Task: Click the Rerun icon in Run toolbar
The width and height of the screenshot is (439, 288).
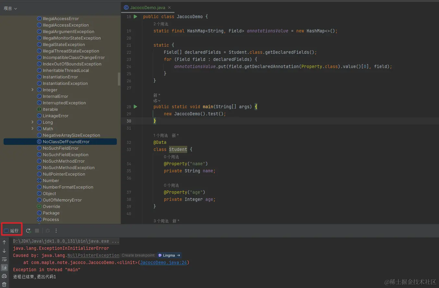Action: 29,231
